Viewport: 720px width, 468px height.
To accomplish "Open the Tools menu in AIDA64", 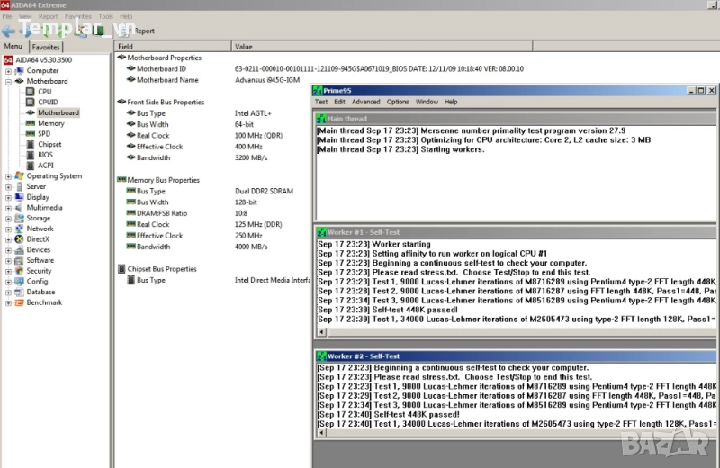I will (x=105, y=16).
